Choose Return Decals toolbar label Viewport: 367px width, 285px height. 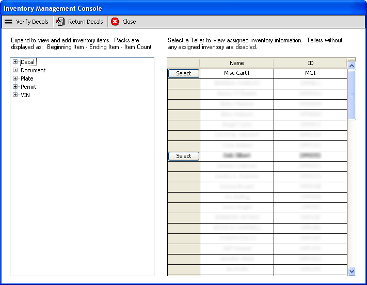pyautogui.click(x=86, y=22)
